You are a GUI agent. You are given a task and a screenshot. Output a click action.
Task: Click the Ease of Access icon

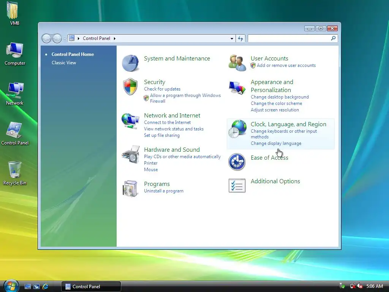coord(237,162)
